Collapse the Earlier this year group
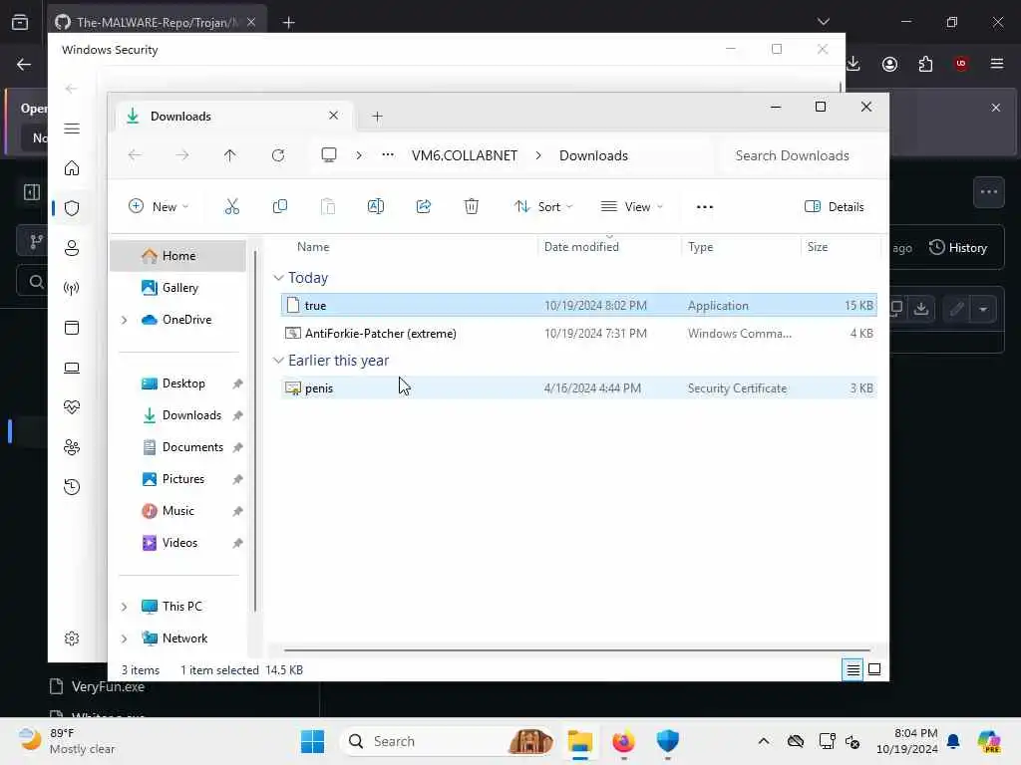 pyautogui.click(x=279, y=361)
